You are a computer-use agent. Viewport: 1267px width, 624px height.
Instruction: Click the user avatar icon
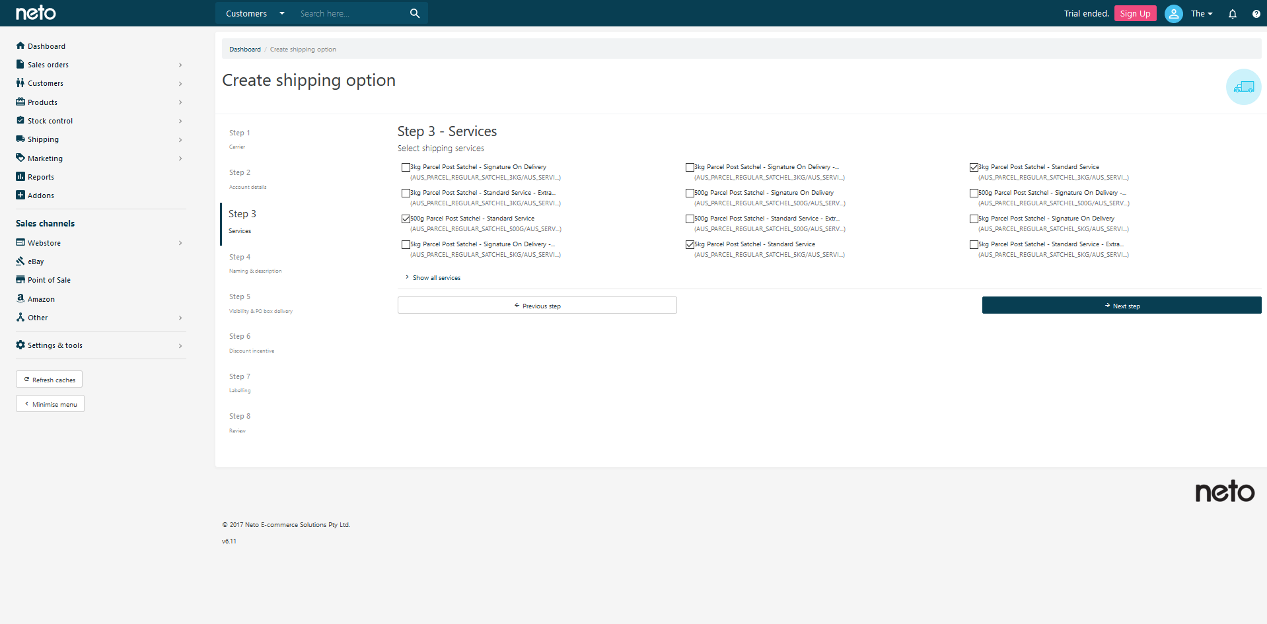(1174, 13)
